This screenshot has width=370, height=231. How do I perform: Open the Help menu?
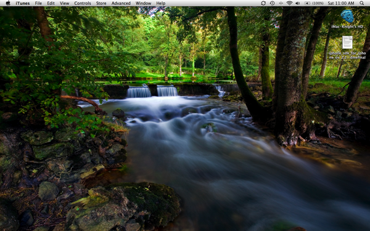click(161, 3)
